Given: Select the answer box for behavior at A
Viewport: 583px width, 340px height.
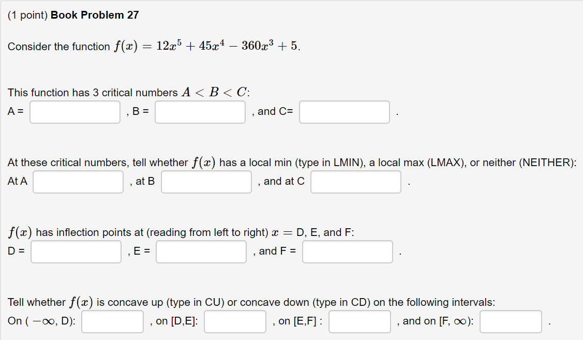Looking at the screenshot, I should 78,182.
